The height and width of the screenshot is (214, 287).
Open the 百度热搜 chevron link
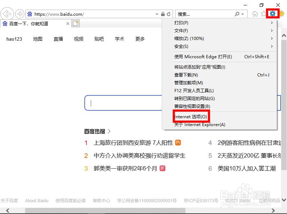(109, 131)
